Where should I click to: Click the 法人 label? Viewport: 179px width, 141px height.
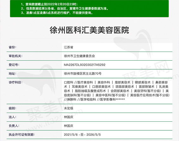tap(12, 117)
